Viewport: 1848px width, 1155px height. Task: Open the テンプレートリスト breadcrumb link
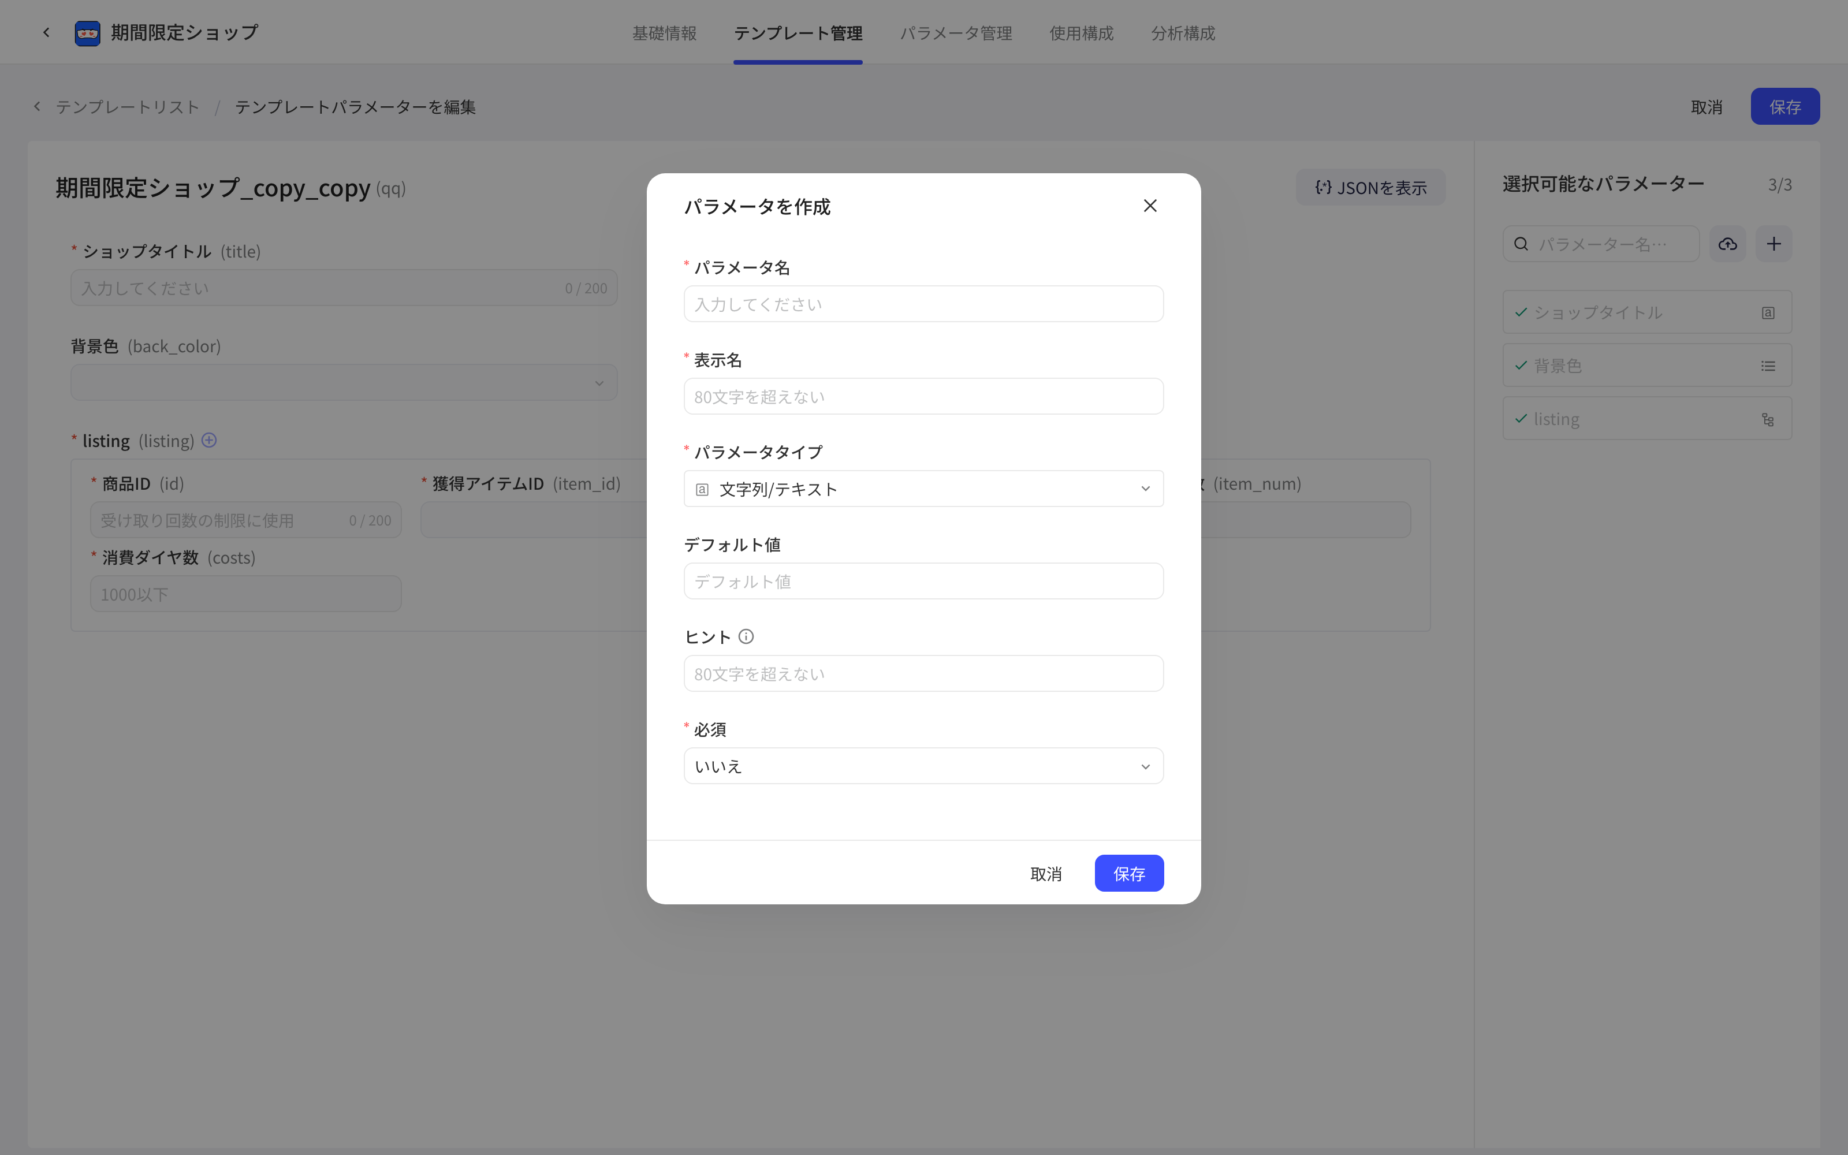point(128,106)
